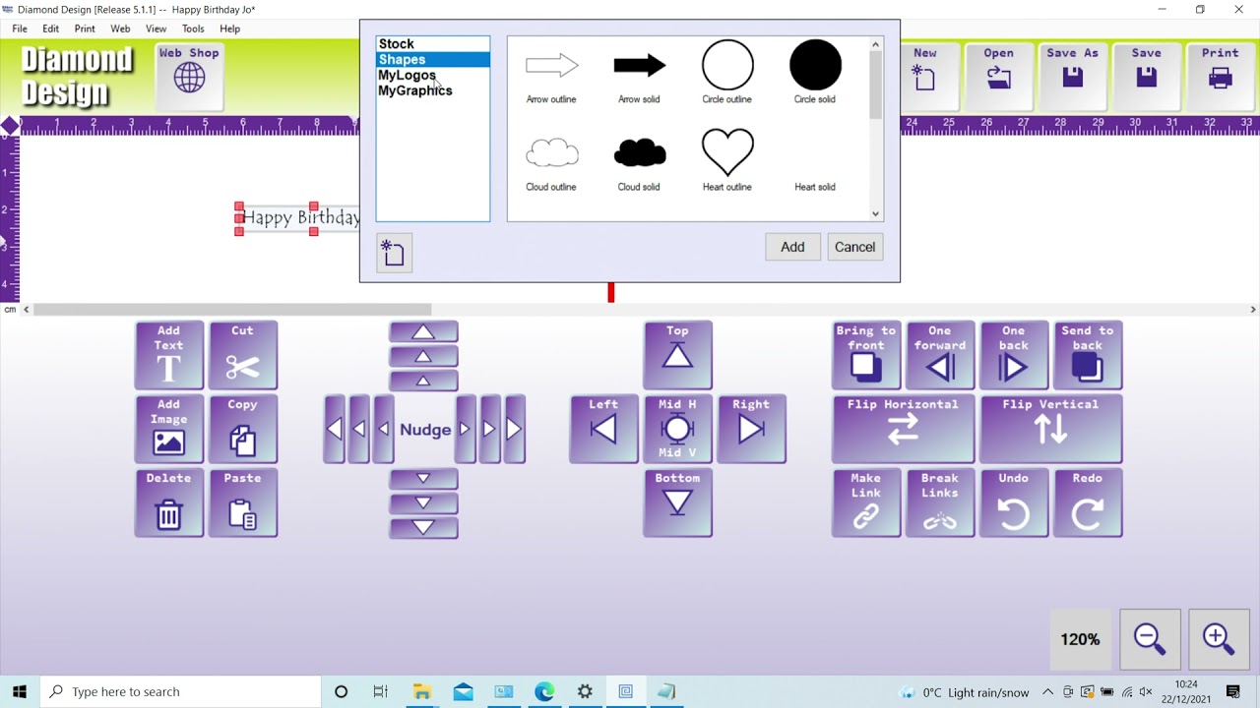Align to Top button

[x=677, y=355]
